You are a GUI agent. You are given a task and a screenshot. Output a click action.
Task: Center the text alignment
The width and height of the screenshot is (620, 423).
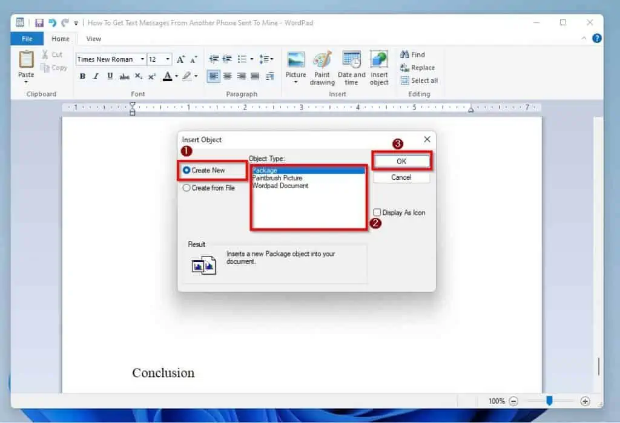click(x=228, y=76)
